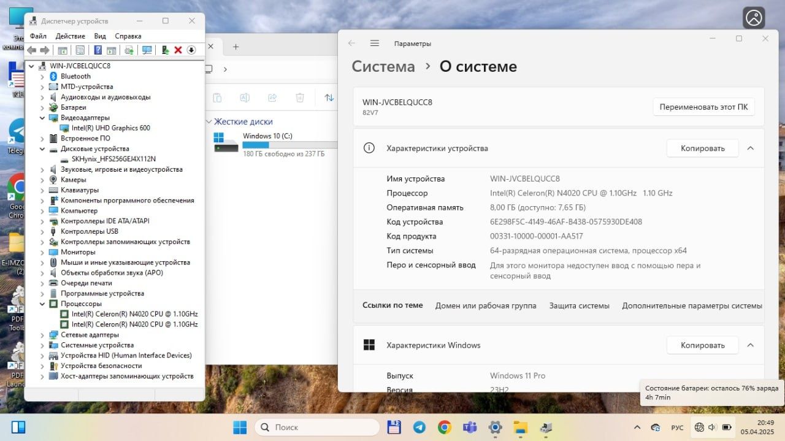Select root node WIN-JVCBELQUCC8 in tree
The image size is (785, 441).
point(80,66)
